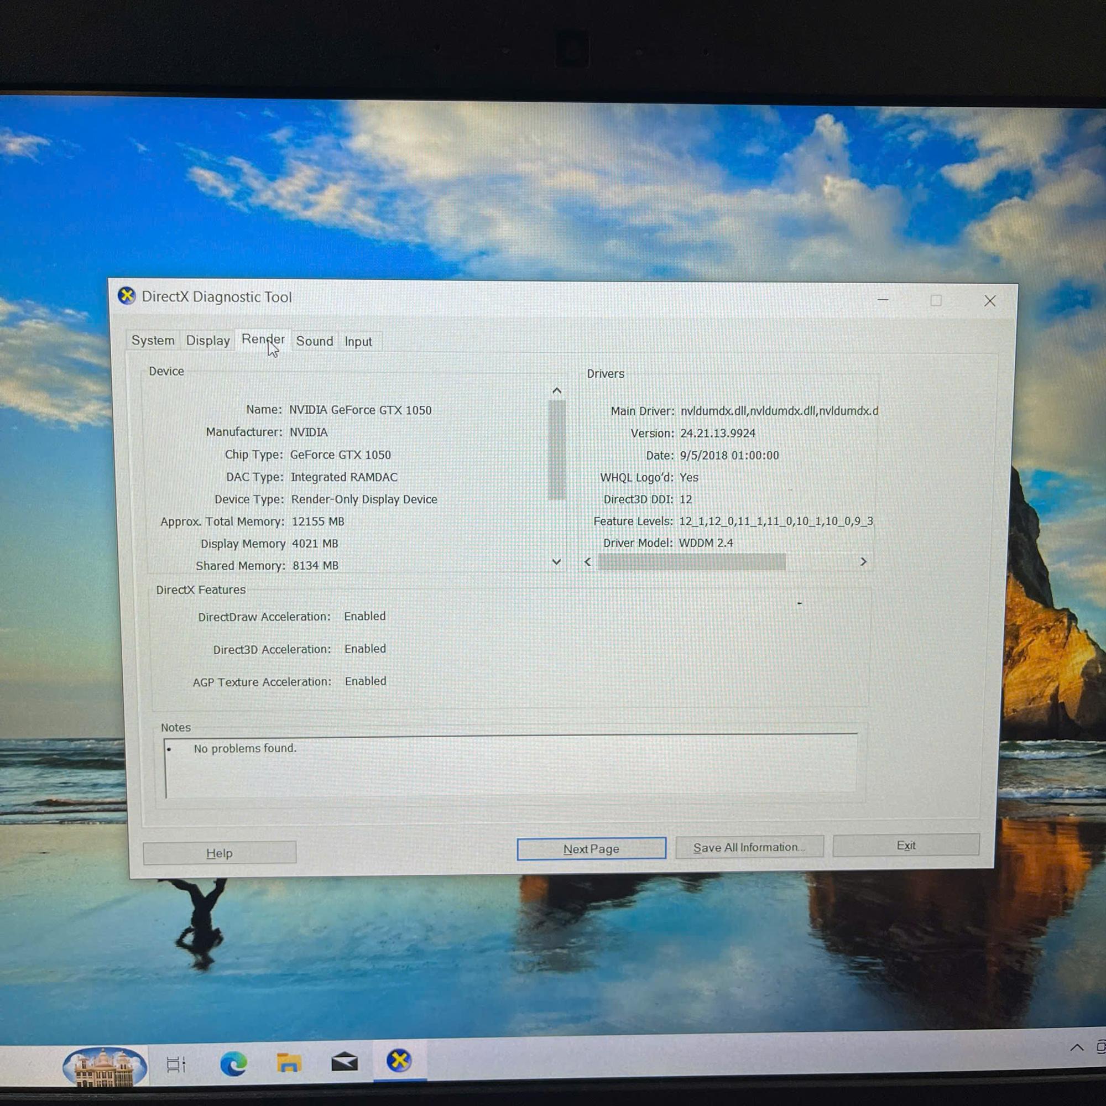Click the Display Memory value 4021 MB
Image resolution: width=1106 pixels, height=1106 pixels.
pos(315,543)
